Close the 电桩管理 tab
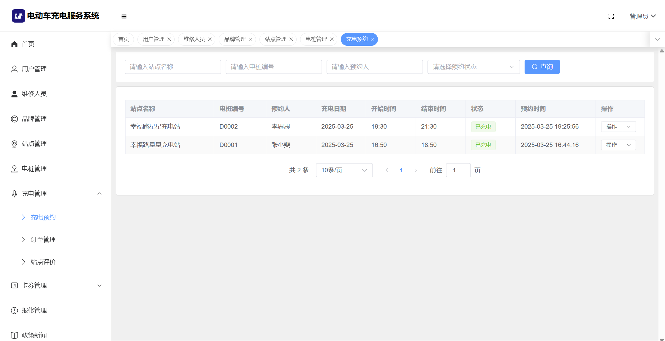Image resolution: width=665 pixels, height=341 pixels. [332, 39]
